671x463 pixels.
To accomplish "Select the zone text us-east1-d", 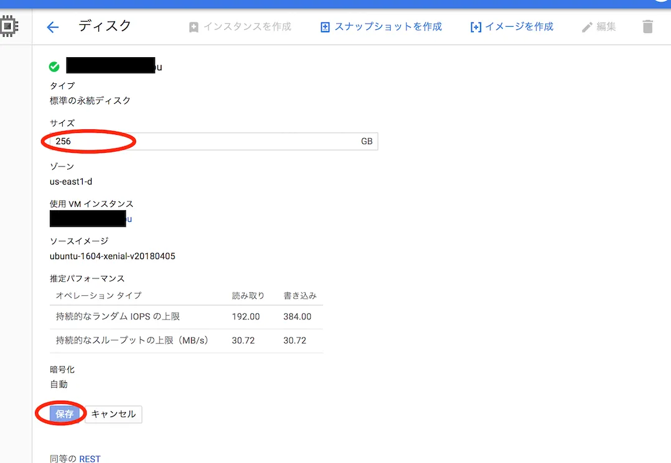I will click(x=71, y=181).
